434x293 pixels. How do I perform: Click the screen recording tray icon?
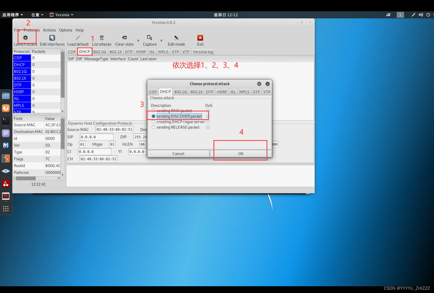pos(388,15)
